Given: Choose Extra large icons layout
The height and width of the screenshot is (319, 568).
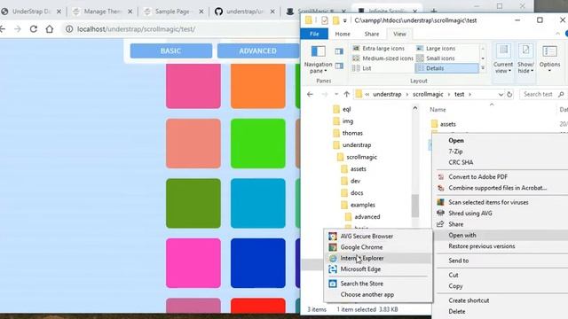Looking at the screenshot, I should coord(379,48).
